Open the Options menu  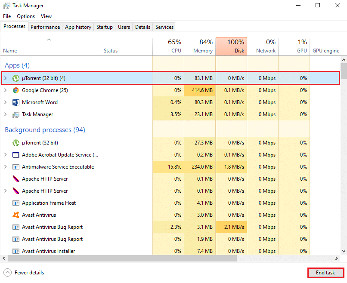tap(25, 16)
